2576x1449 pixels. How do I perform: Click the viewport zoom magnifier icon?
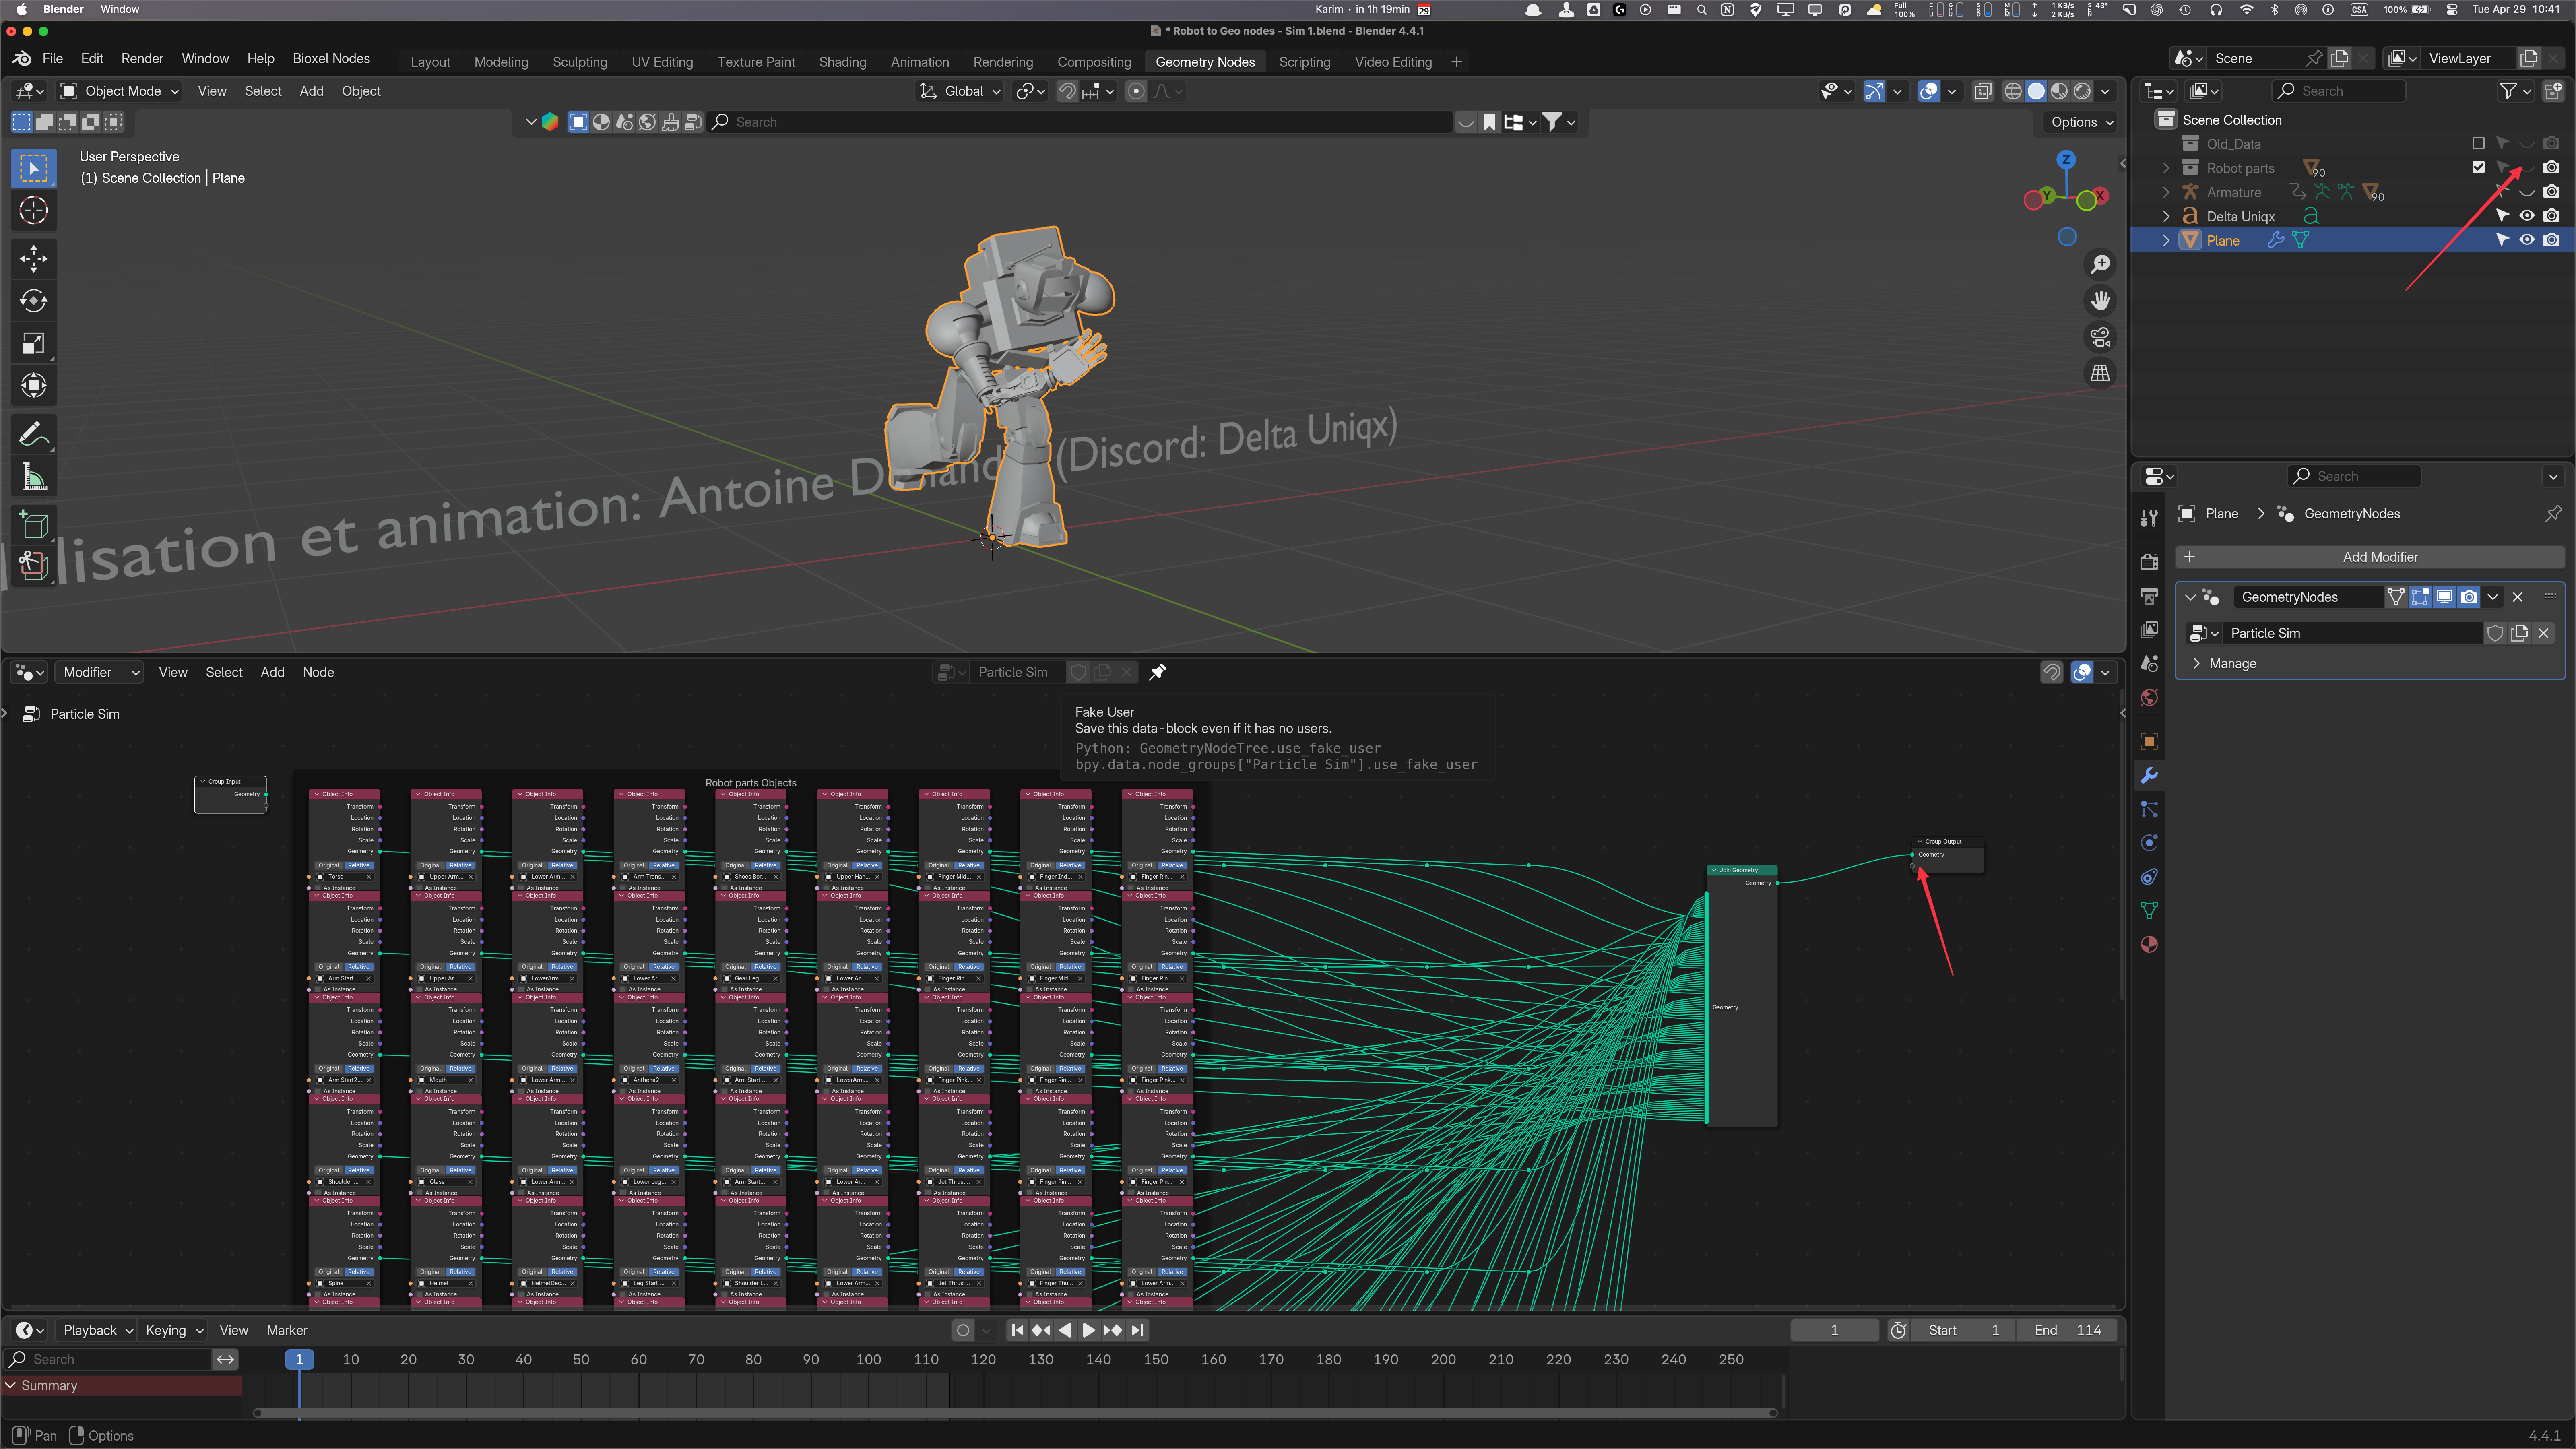pyautogui.click(x=2100, y=264)
